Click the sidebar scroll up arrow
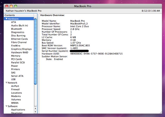 (x=36, y=109)
